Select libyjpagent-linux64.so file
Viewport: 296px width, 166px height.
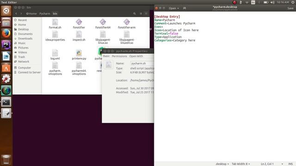[x=127, y=38]
